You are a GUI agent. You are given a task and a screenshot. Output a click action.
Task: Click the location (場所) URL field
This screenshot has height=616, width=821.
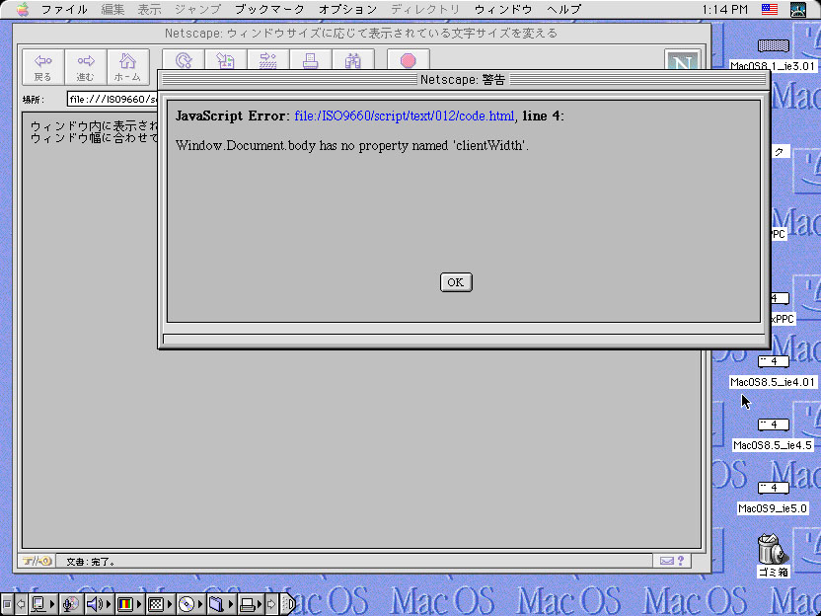112,99
